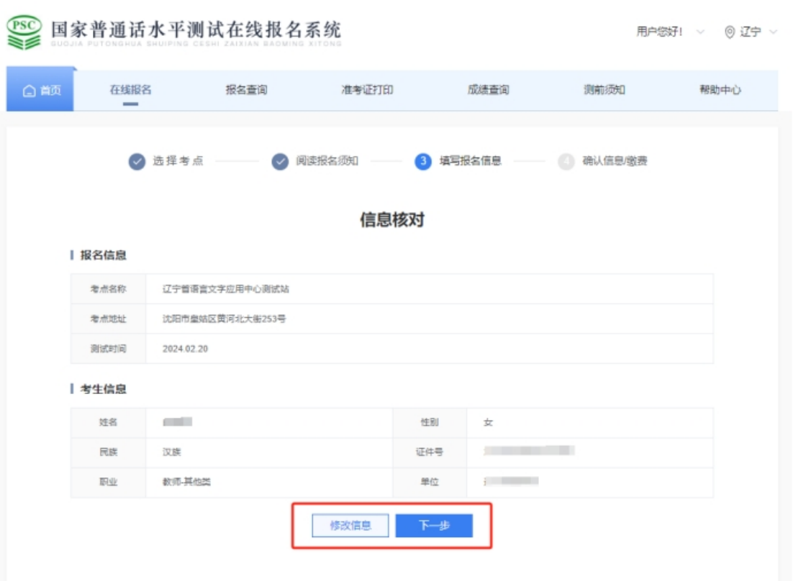The height and width of the screenshot is (581, 793).
Task: Click the 选择考点 step checkmark icon
Action: (x=137, y=162)
